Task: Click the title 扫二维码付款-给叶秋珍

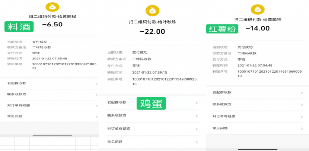Action: (x=152, y=22)
